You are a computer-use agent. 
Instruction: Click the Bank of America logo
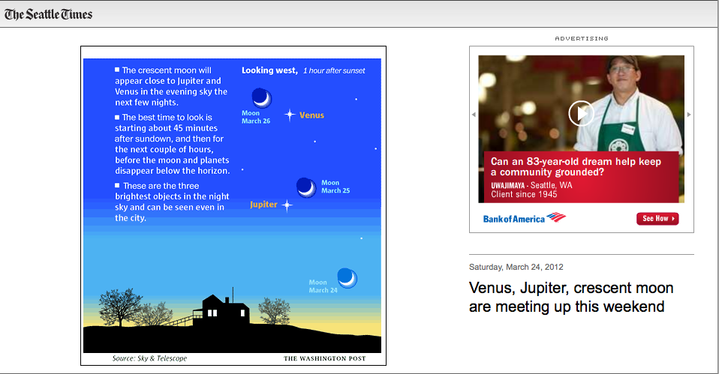tap(524, 218)
